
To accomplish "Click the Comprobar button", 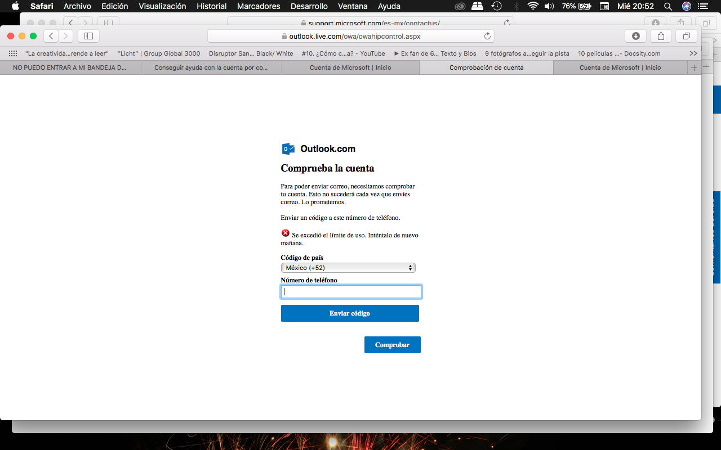I will tap(392, 345).
